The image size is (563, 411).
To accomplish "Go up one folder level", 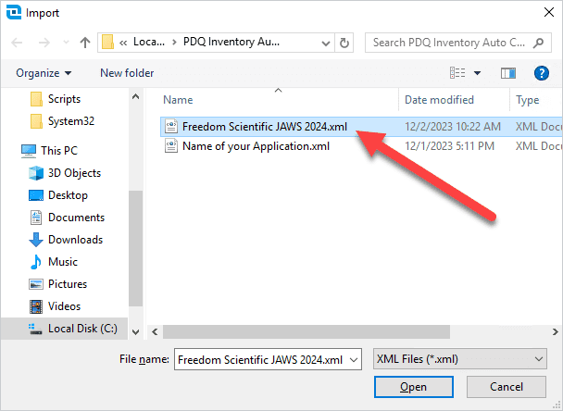I will pos(85,43).
